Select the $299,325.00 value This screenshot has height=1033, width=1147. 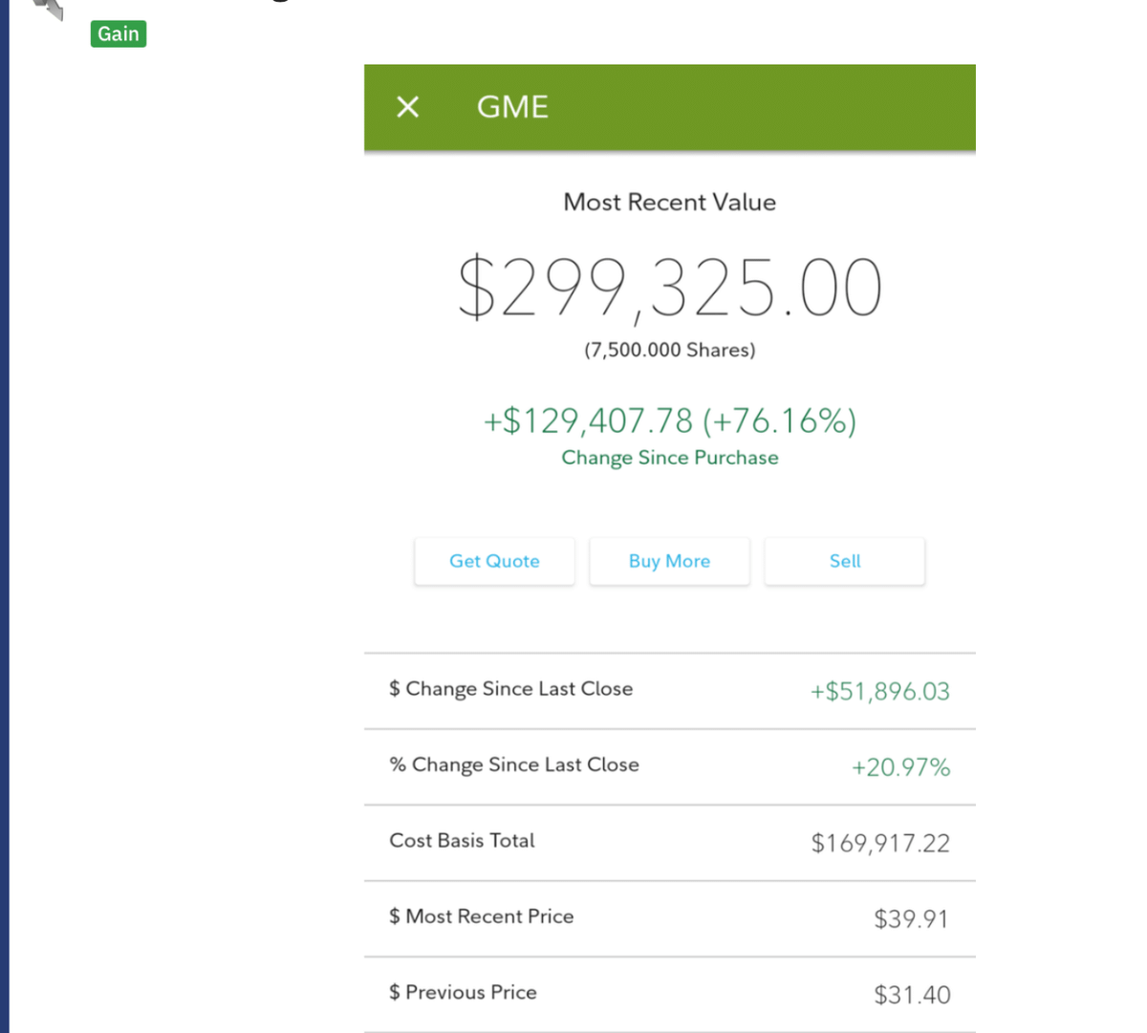click(669, 287)
